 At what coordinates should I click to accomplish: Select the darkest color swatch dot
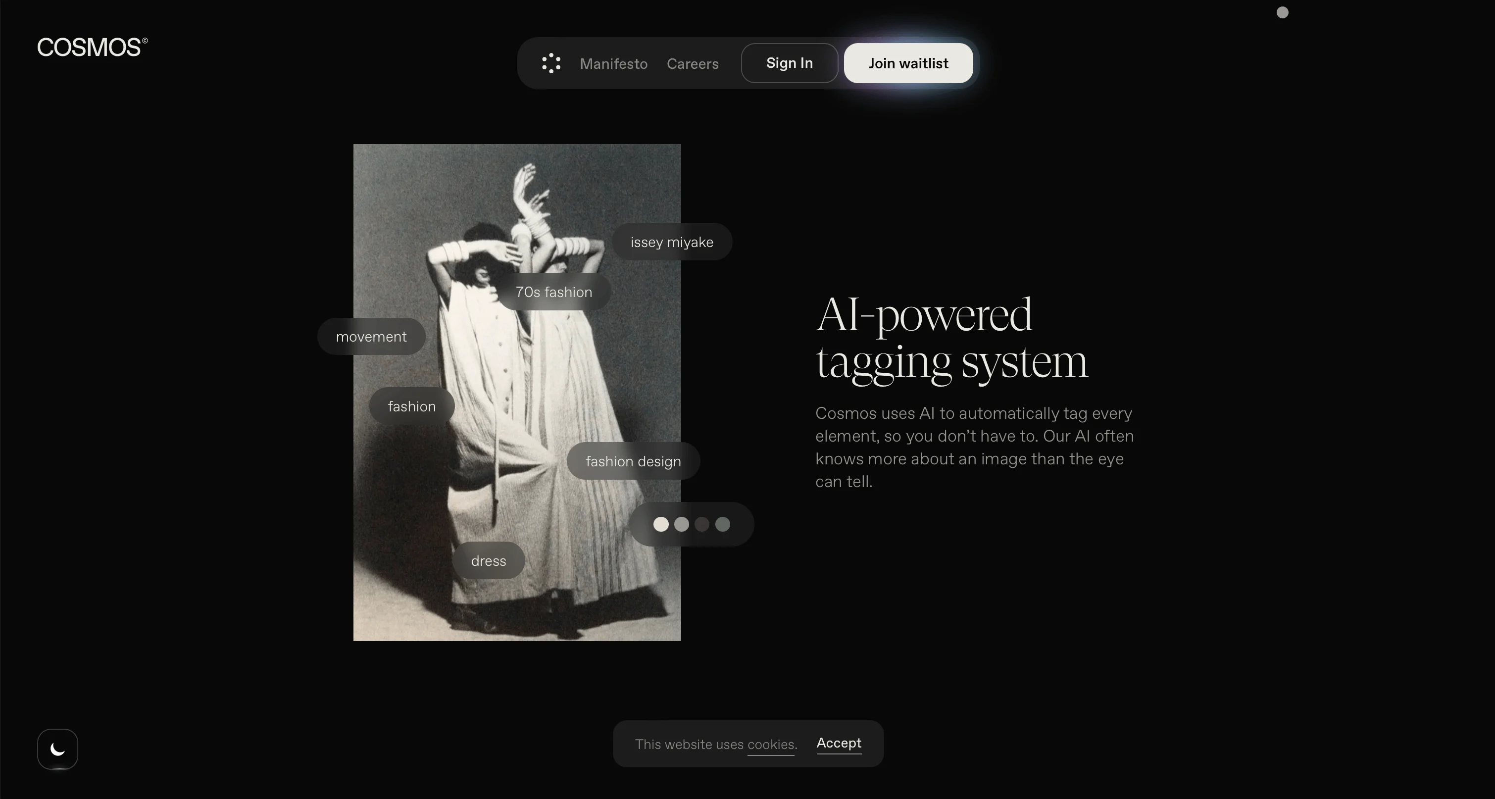point(701,524)
